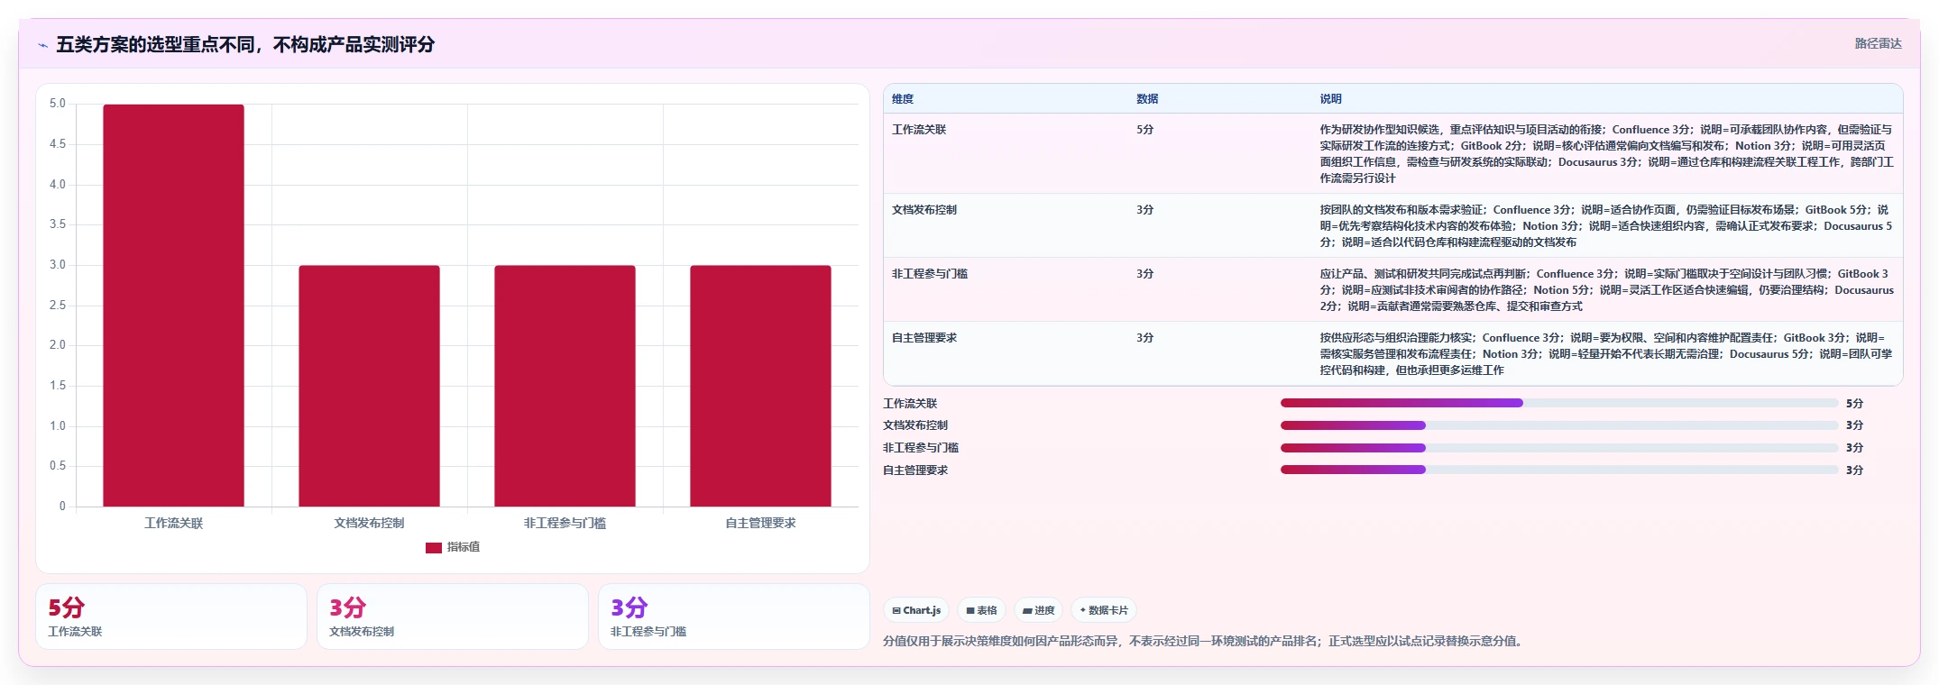This screenshot has width=1939, height=685.
Task: Open the 3分 文档发布控制 data card
Action: click(x=453, y=616)
